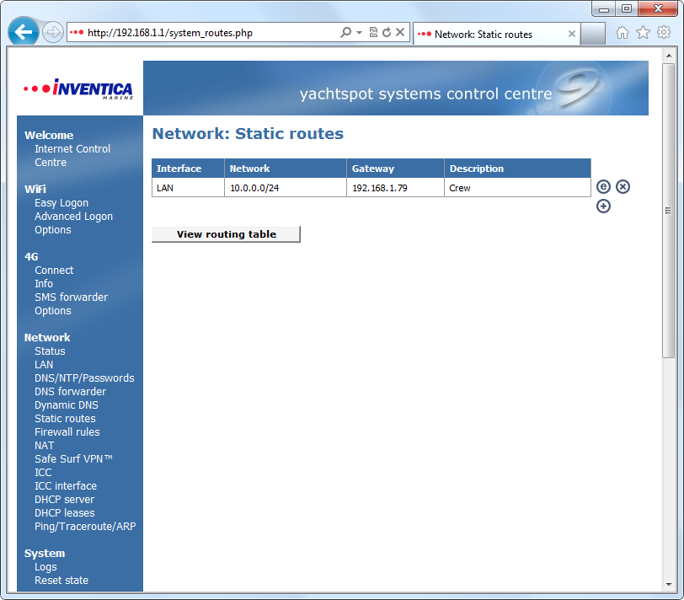
Task: Go to the browser home page
Action: (x=623, y=33)
